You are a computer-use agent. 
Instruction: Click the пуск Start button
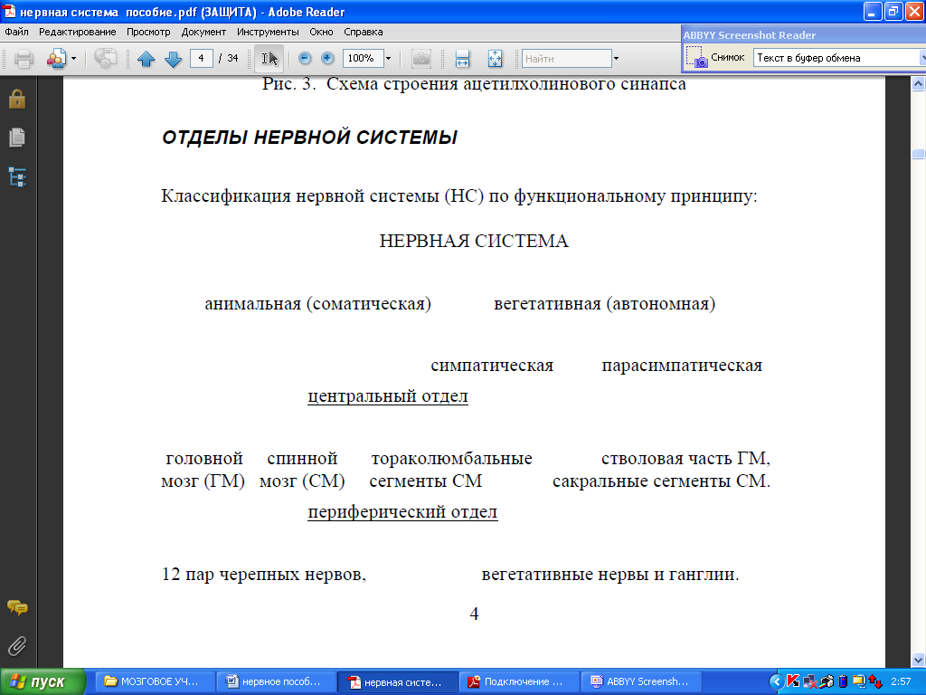43,681
